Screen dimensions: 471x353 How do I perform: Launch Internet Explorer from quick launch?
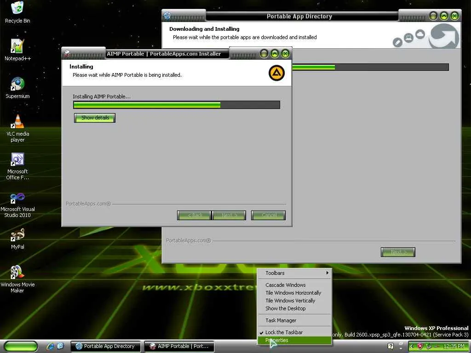point(50,346)
